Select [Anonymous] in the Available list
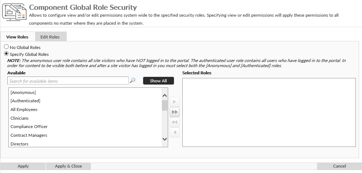This screenshot has width=362, height=173. click(x=23, y=92)
